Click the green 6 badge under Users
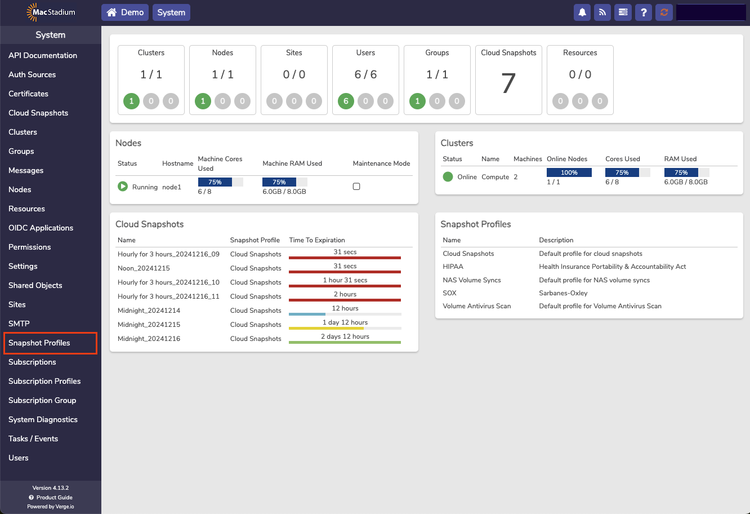Image resolution: width=750 pixels, height=514 pixels. 346,101
